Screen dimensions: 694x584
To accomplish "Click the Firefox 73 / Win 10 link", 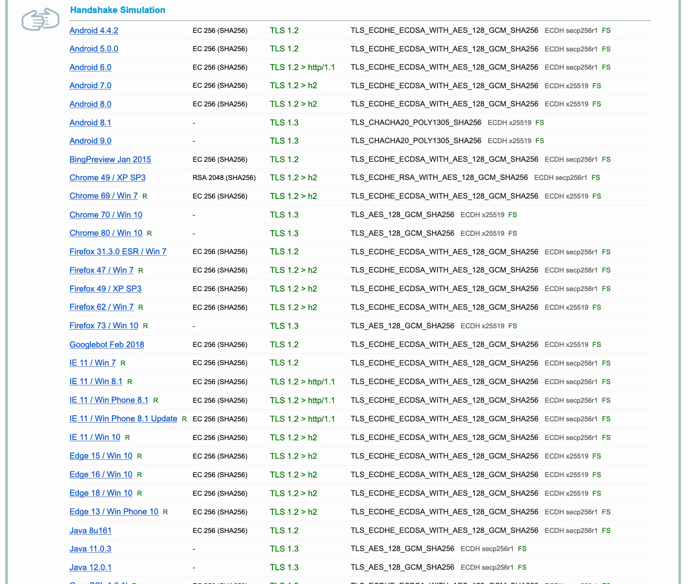I will coord(104,325).
